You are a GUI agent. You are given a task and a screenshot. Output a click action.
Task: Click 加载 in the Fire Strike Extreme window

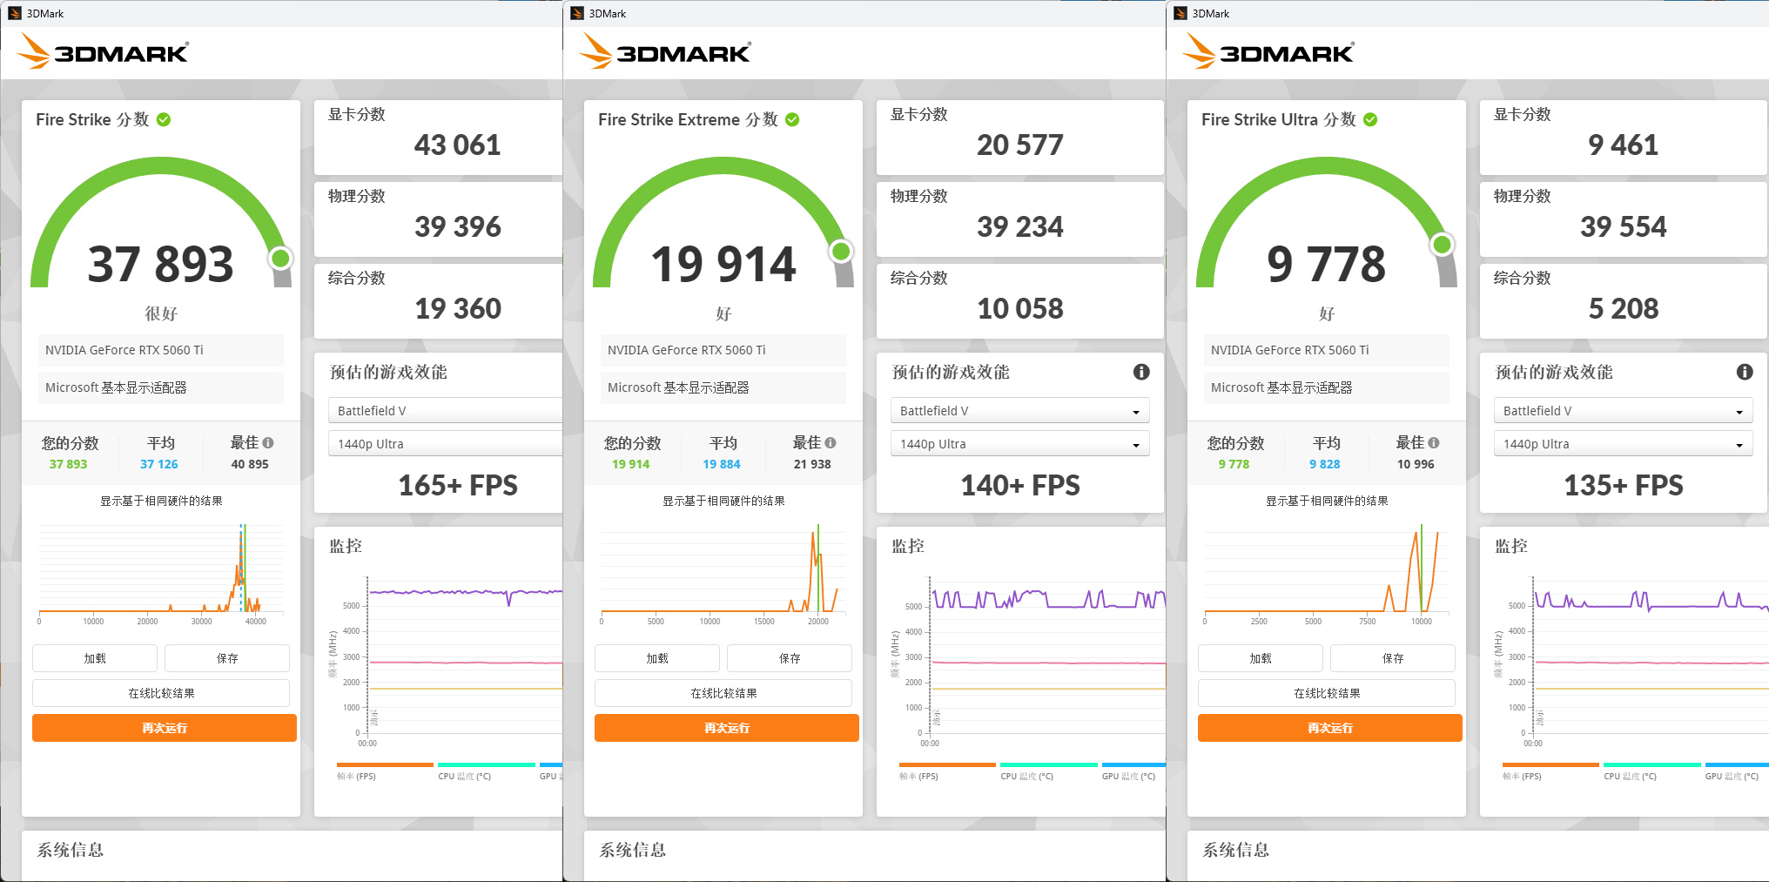[x=657, y=658]
